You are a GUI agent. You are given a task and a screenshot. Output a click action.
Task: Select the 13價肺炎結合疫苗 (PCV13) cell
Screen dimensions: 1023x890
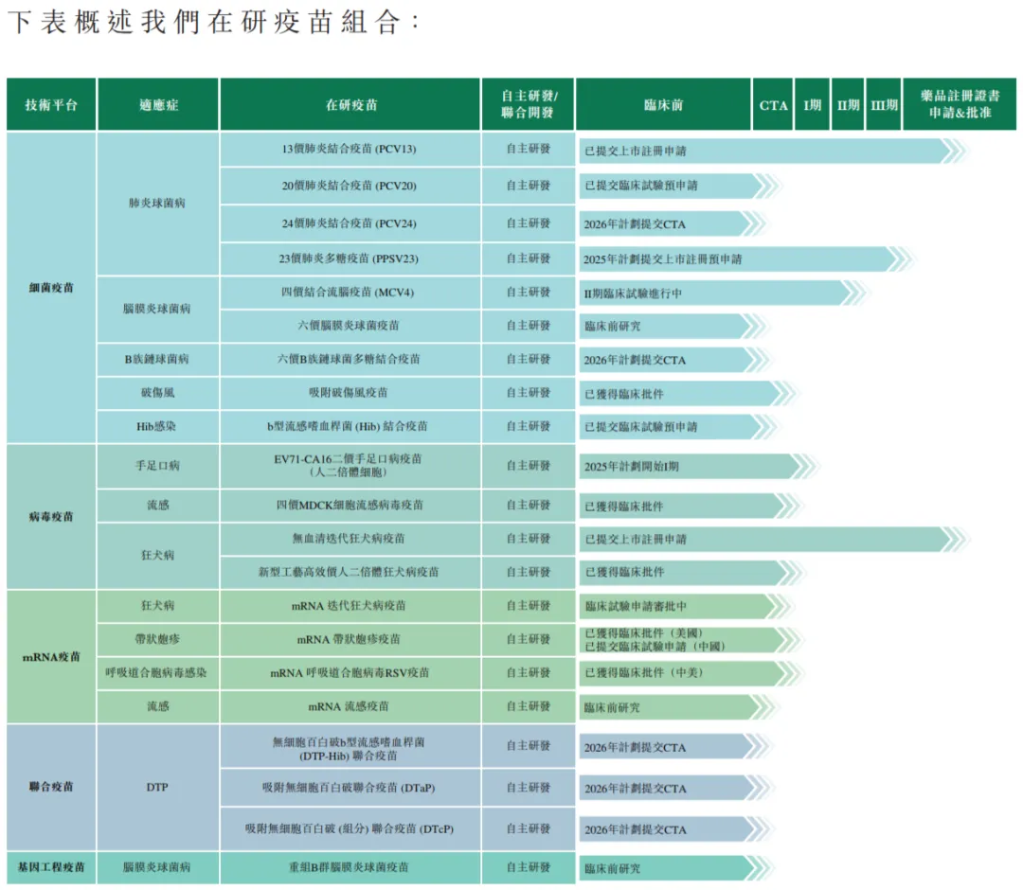[349, 150]
